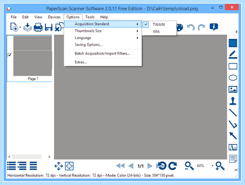Go to the previous page

131,166
